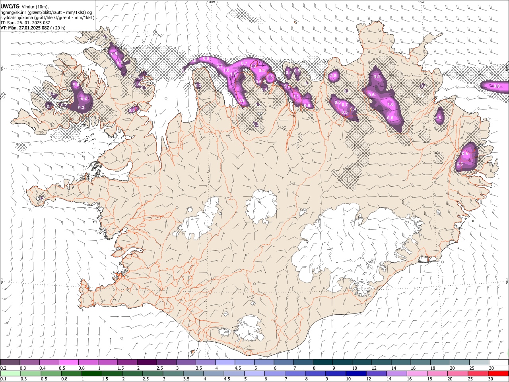This screenshot has height=382, width=509.
Task: Pick the dark teal 8 swatch in upper legend
Action: tap(322, 362)
